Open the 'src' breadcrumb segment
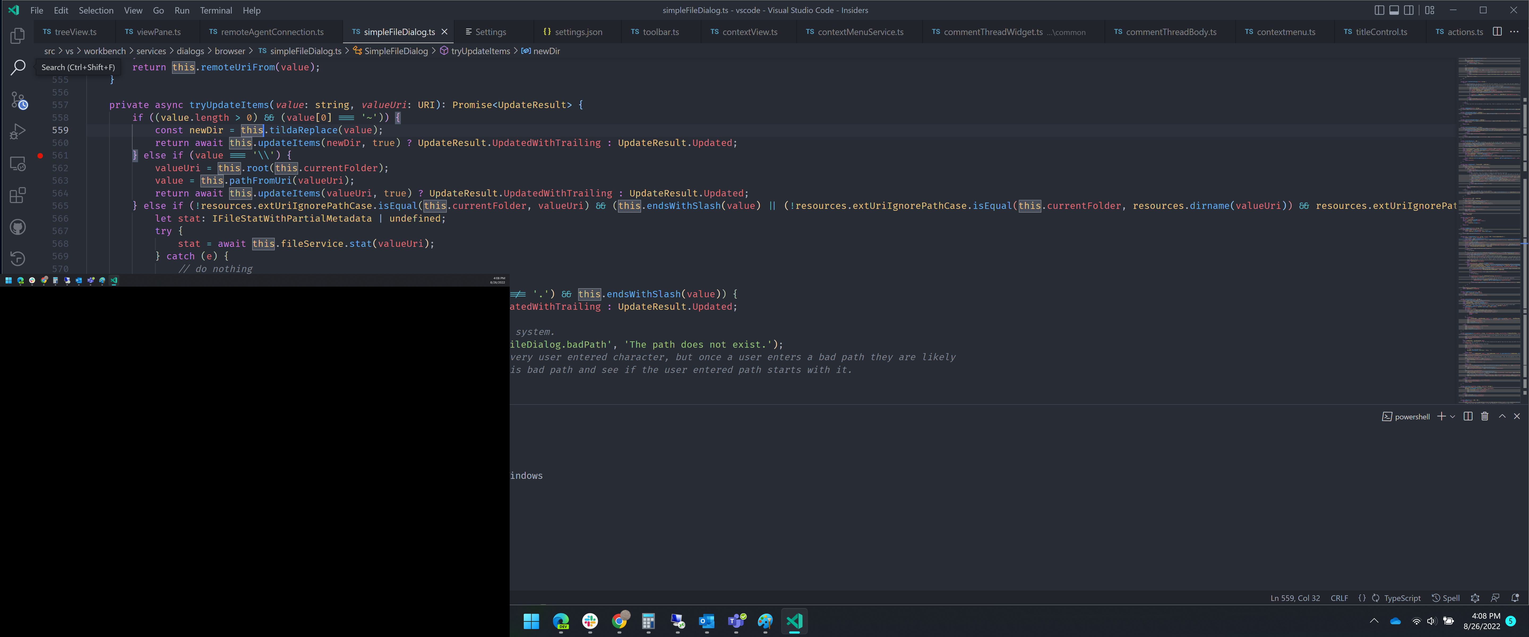The height and width of the screenshot is (637, 1529). pyautogui.click(x=49, y=51)
